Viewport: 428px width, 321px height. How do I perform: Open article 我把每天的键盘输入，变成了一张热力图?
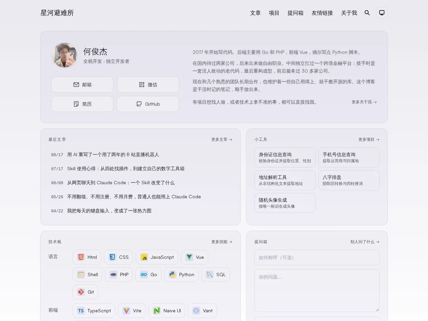click(x=140, y=211)
